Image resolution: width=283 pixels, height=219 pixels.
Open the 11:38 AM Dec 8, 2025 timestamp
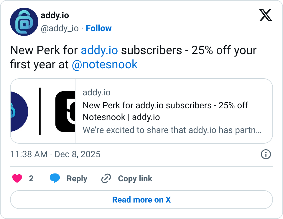55,154
